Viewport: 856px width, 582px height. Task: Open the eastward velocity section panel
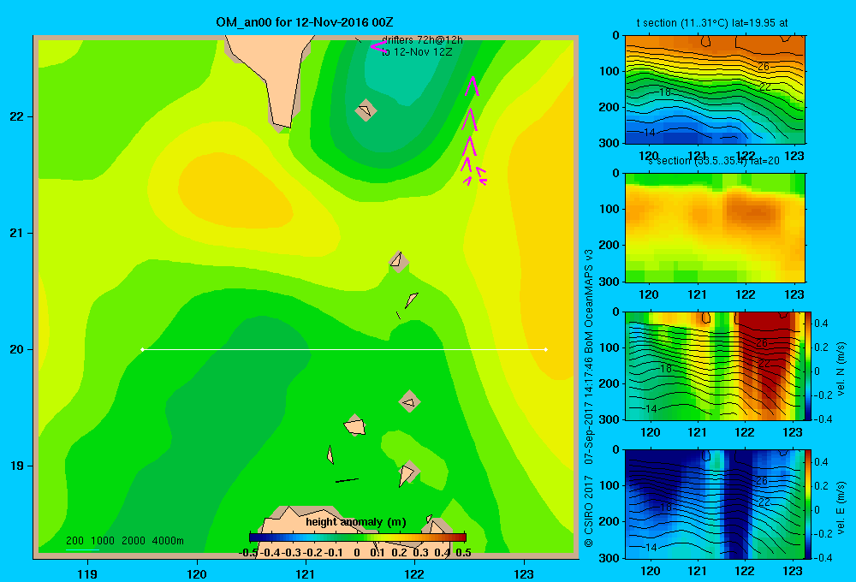point(715,503)
